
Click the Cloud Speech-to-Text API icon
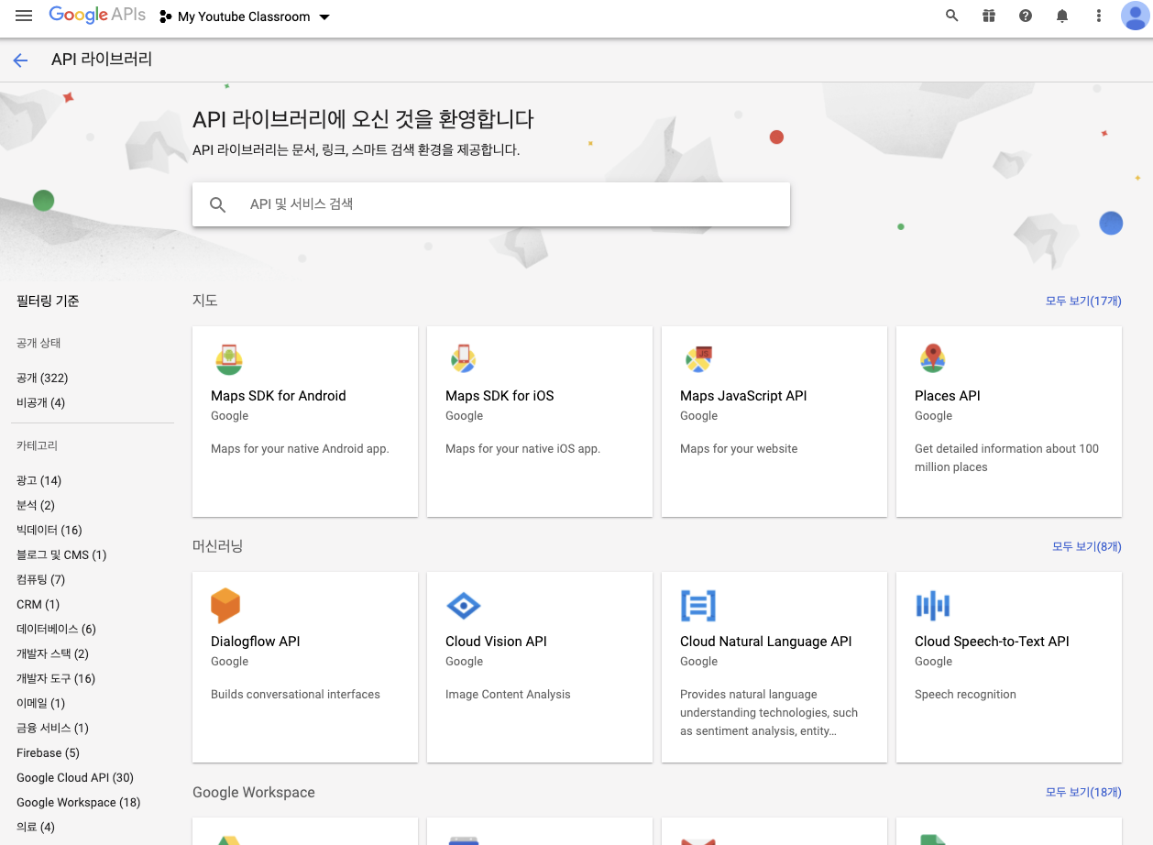tap(933, 606)
